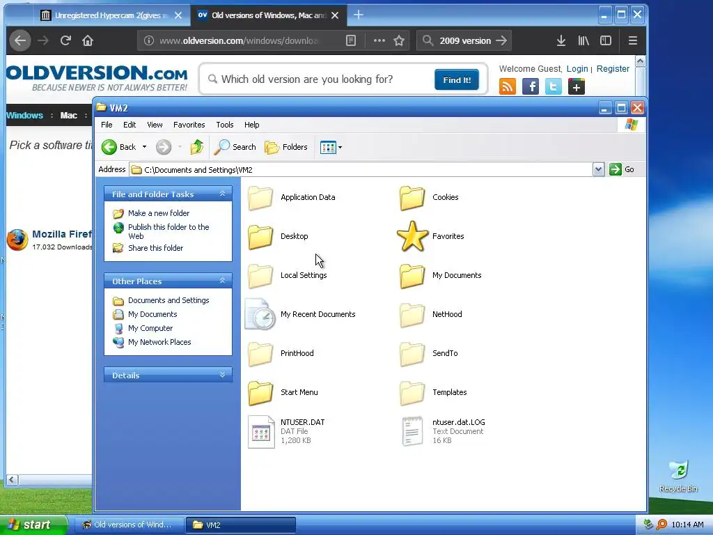Select the Cookies folder icon
The image size is (713, 535).
(412, 198)
